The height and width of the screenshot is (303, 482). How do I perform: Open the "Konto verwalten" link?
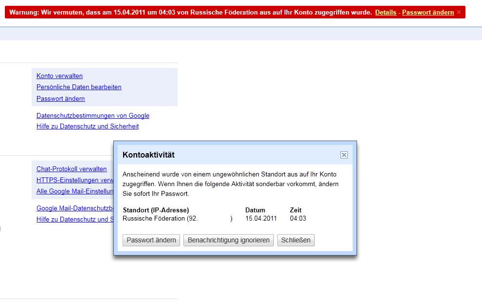click(x=59, y=76)
